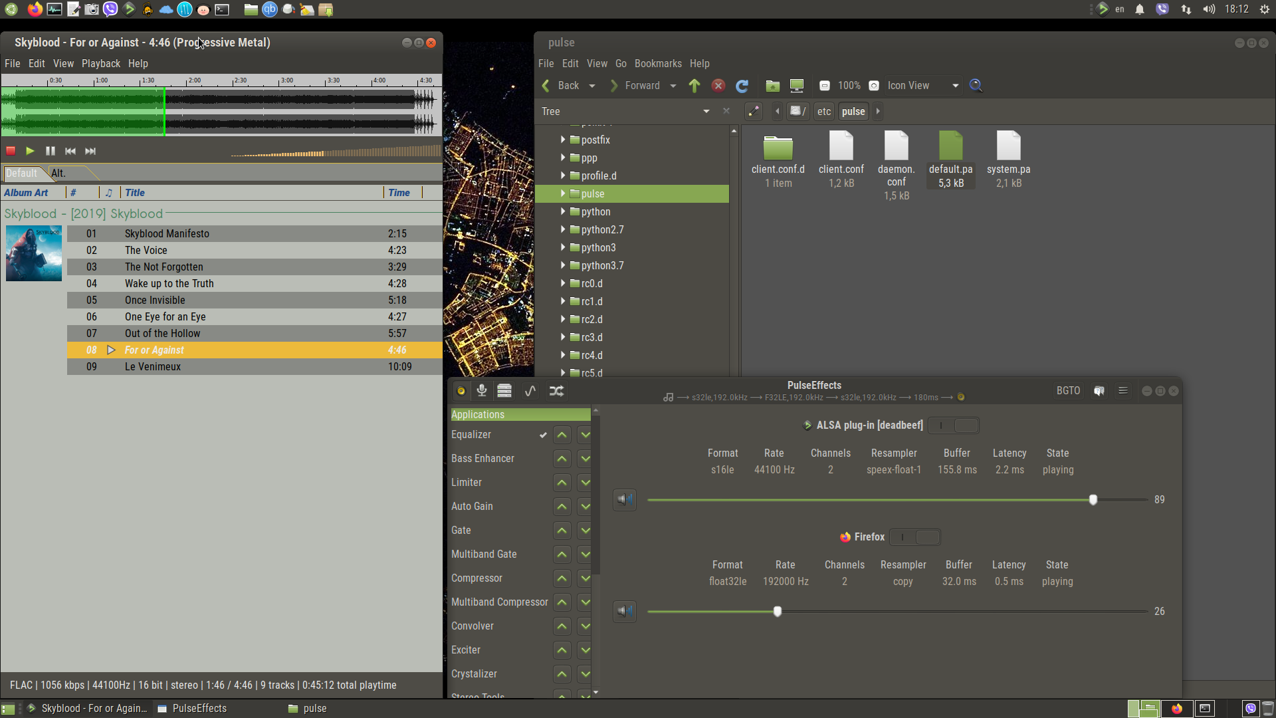The height and width of the screenshot is (718, 1276).
Task: Move Equalizer up in the plugin list
Action: [562, 435]
